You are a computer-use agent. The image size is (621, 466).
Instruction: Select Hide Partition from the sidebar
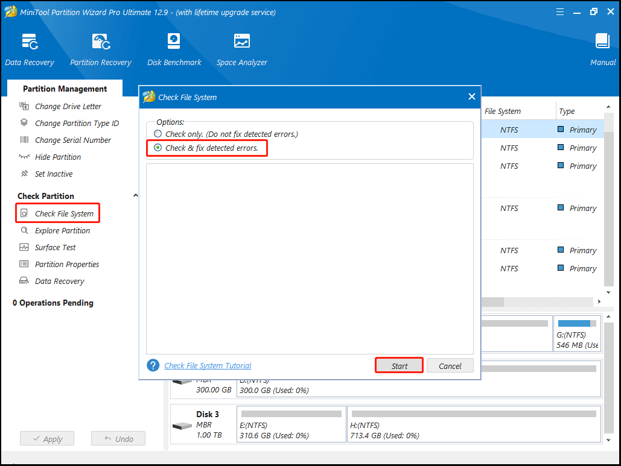59,157
